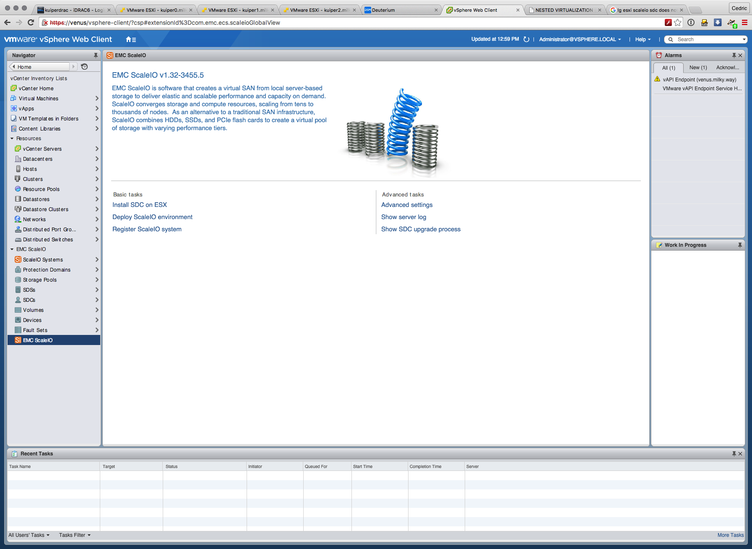Open All Users' Tasks dropdown
752x549 pixels.
[29, 535]
